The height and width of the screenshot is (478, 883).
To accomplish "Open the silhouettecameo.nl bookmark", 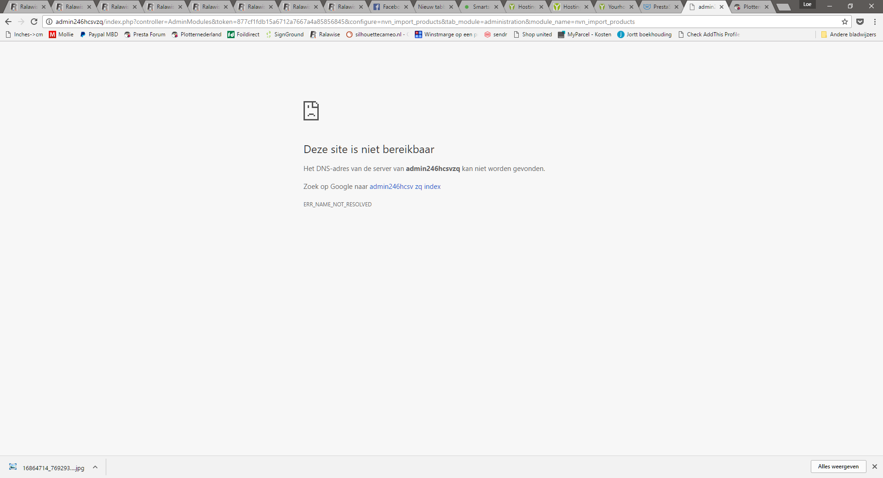I will point(377,34).
